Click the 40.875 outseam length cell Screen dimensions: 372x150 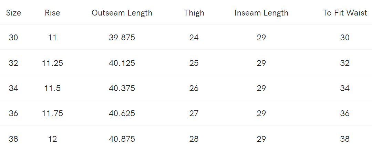click(122, 139)
